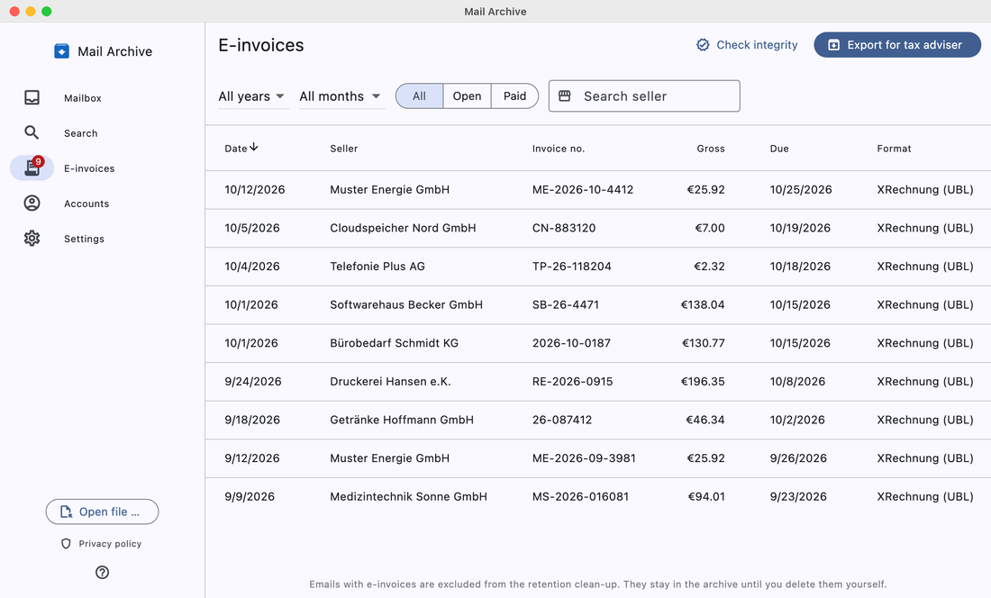
Task: Go to Search in sidebar
Action: [x=81, y=133]
